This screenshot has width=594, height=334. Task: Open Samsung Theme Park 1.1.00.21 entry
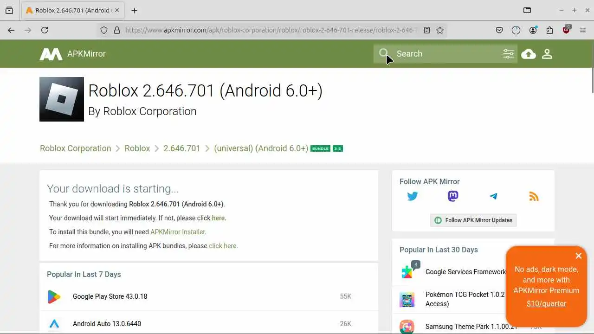pos(471,327)
